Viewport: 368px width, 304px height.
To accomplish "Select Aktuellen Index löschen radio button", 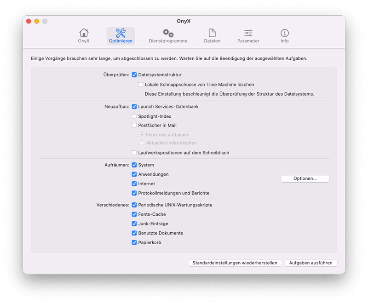I will click(142, 143).
